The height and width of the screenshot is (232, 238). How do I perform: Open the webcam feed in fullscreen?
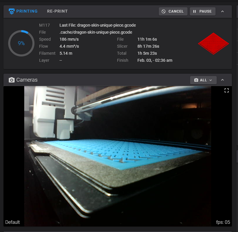226,90
